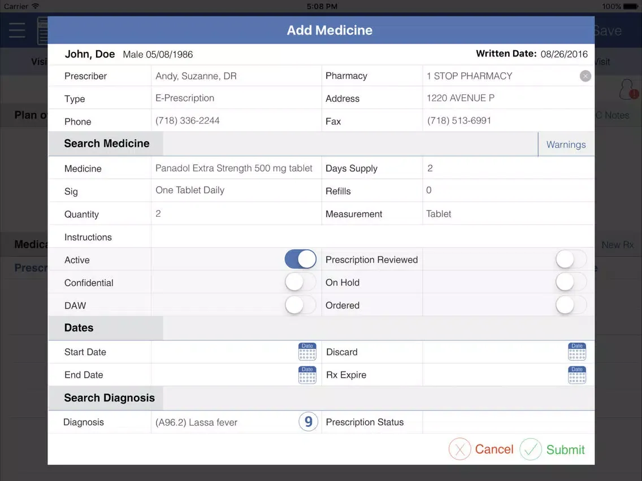This screenshot has width=642, height=481.
Task: Change the Measurement field Tablet
Action: (x=508, y=213)
